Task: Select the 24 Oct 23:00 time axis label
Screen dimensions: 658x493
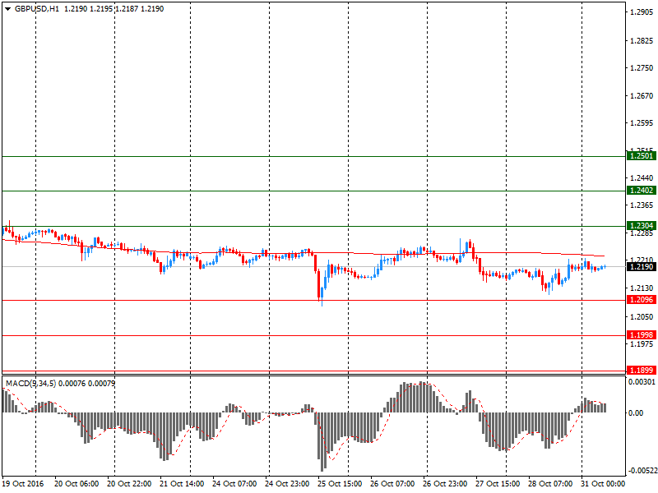Action: 287,483
